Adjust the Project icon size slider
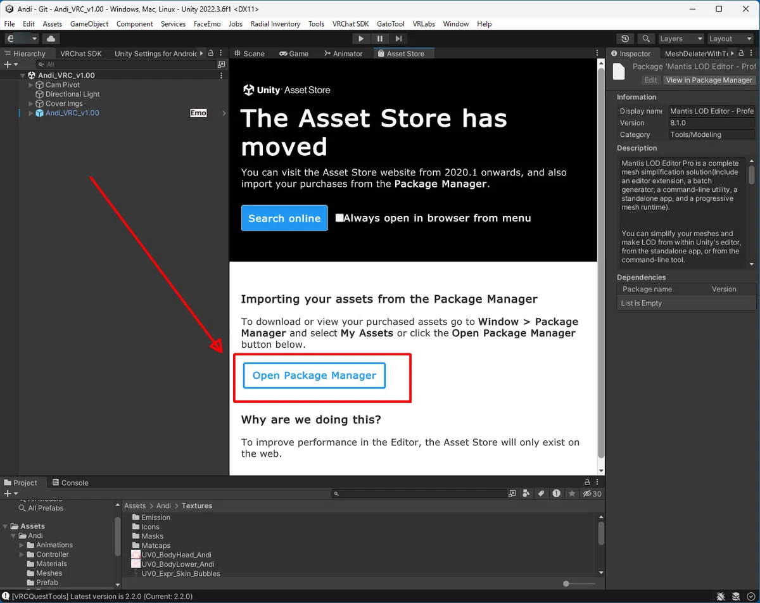760x603 pixels. [x=579, y=583]
